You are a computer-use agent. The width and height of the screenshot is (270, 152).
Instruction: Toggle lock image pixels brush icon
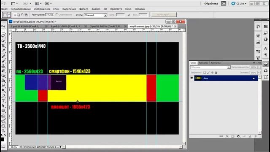pos(208,73)
